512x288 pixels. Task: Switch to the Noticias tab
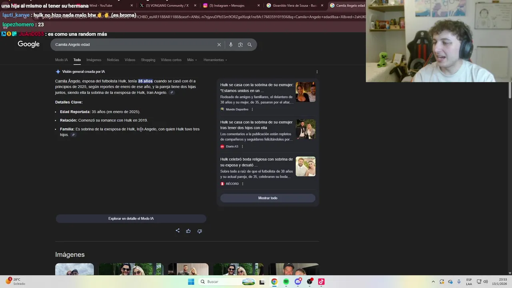[x=113, y=60]
